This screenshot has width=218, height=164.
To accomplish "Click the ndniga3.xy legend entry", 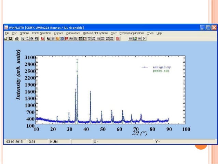I will pyautogui.click(x=162, y=67).
